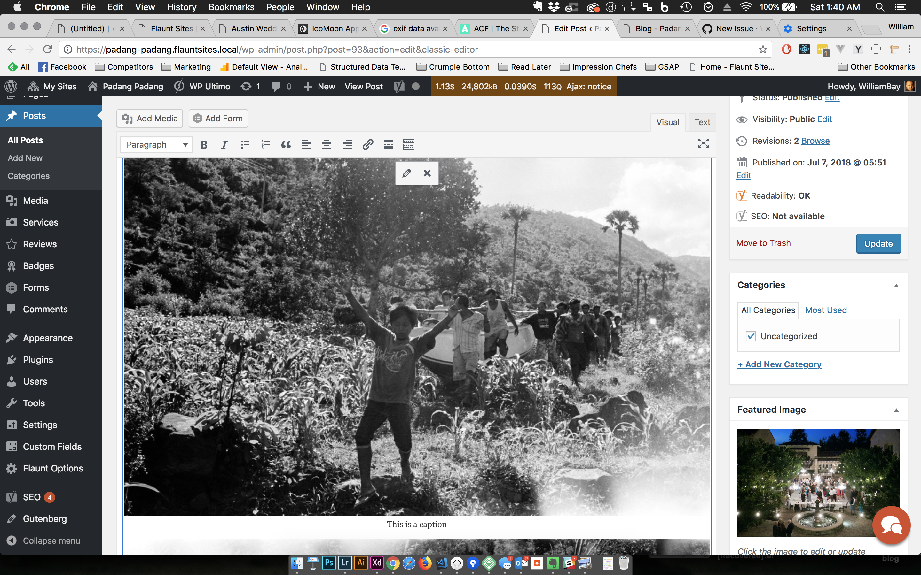Click the insert link icon
The height and width of the screenshot is (575, 921).
(x=367, y=144)
